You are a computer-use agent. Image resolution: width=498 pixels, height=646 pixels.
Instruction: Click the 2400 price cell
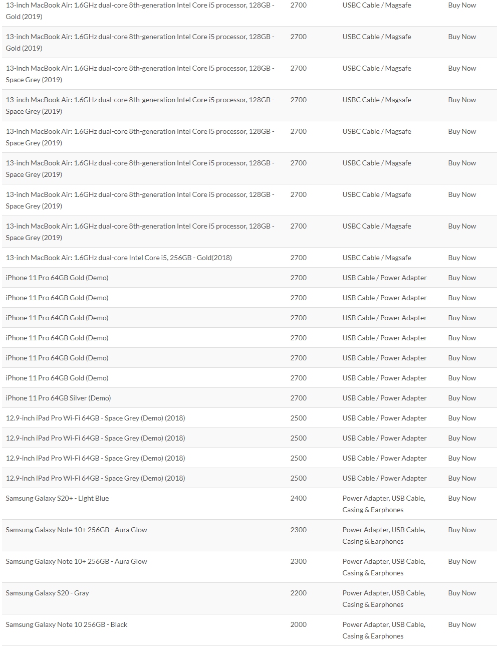[x=298, y=498]
